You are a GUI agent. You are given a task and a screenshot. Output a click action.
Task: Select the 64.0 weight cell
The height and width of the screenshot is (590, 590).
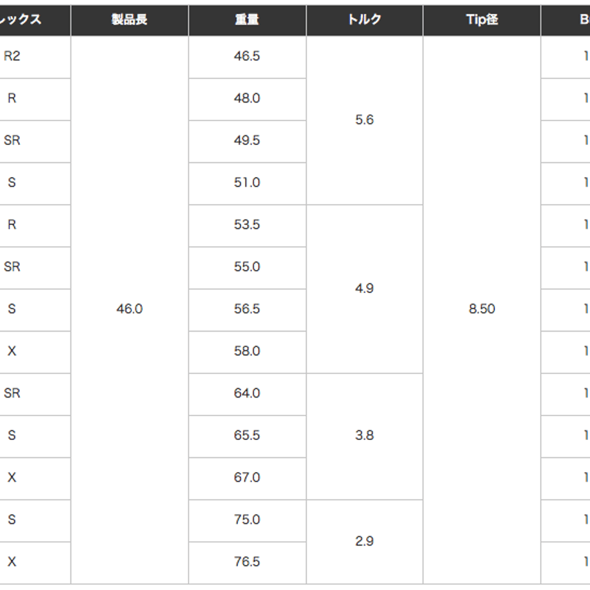coord(247,394)
